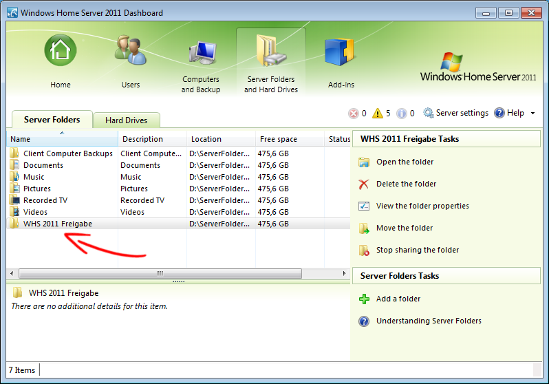This screenshot has height=384, width=549.
Task: Click View the folder properties task
Action: coord(422,206)
